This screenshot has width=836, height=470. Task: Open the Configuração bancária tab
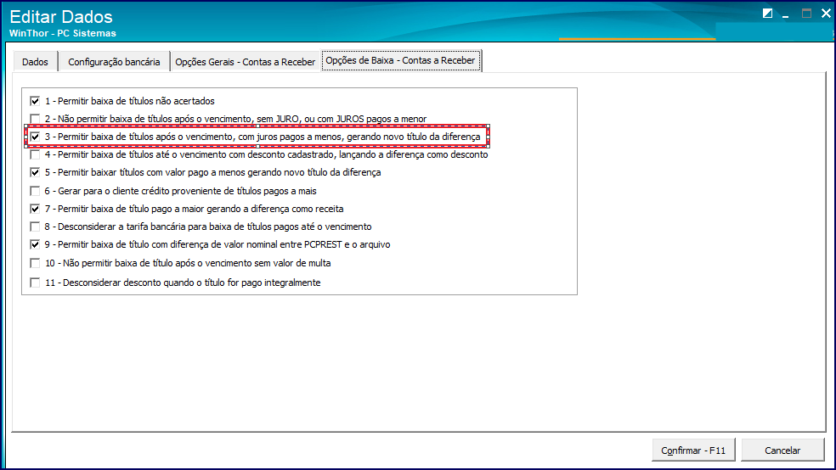[114, 62]
